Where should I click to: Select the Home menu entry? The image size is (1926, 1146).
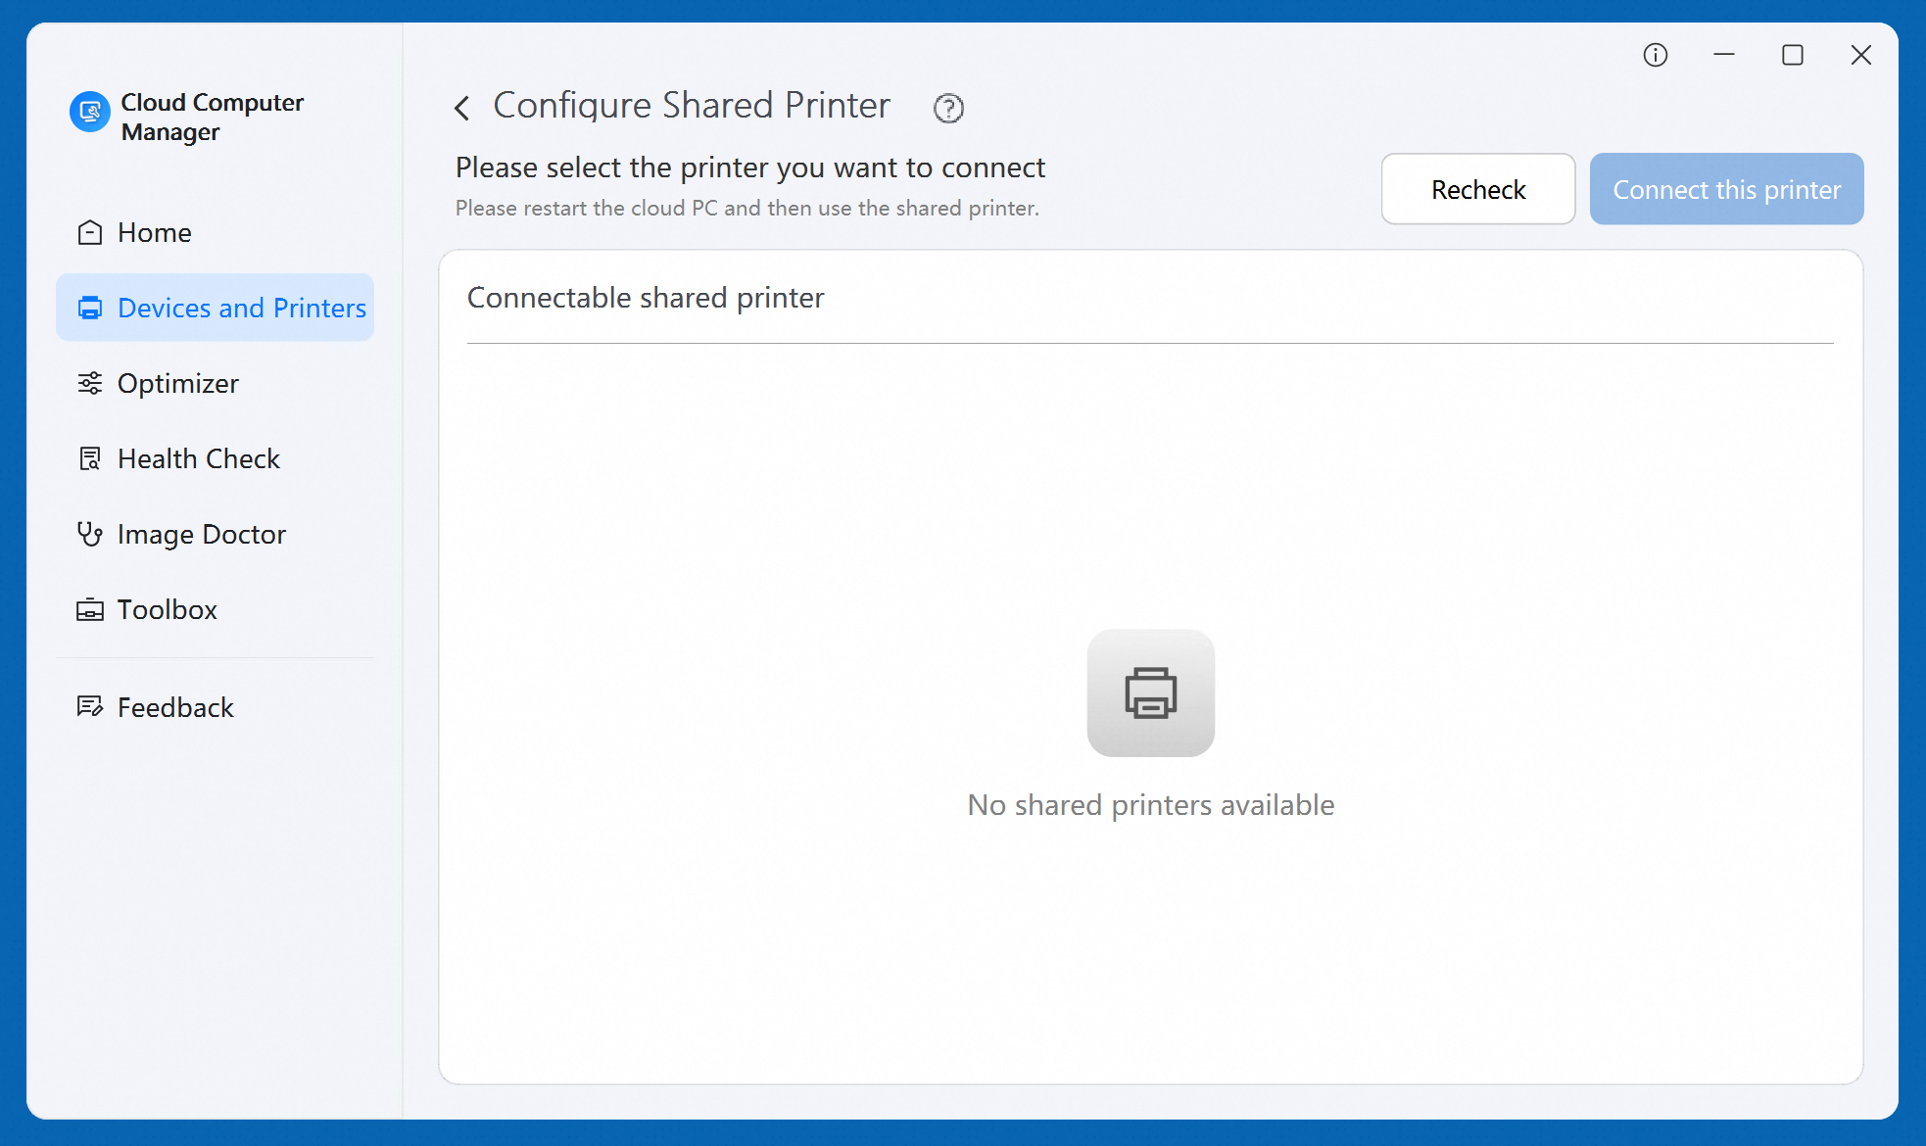pyautogui.click(x=154, y=232)
